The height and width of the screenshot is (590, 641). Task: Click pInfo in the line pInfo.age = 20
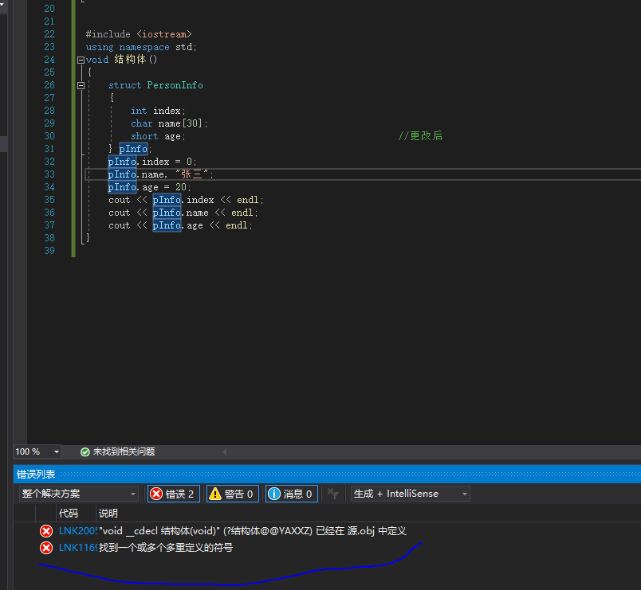click(122, 187)
